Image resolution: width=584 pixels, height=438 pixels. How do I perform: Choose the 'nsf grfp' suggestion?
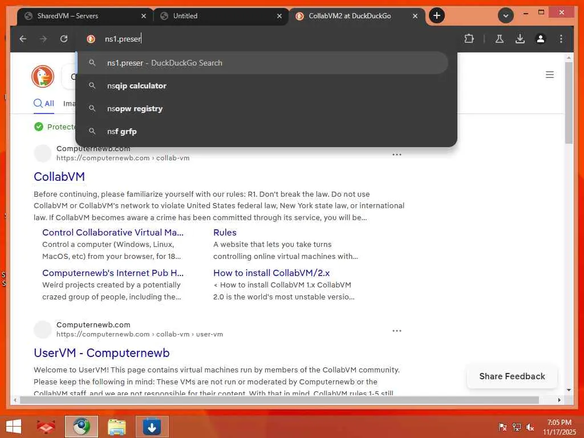[262, 132]
